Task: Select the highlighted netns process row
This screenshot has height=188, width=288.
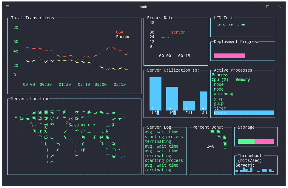Action: pyautogui.click(x=244, y=113)
